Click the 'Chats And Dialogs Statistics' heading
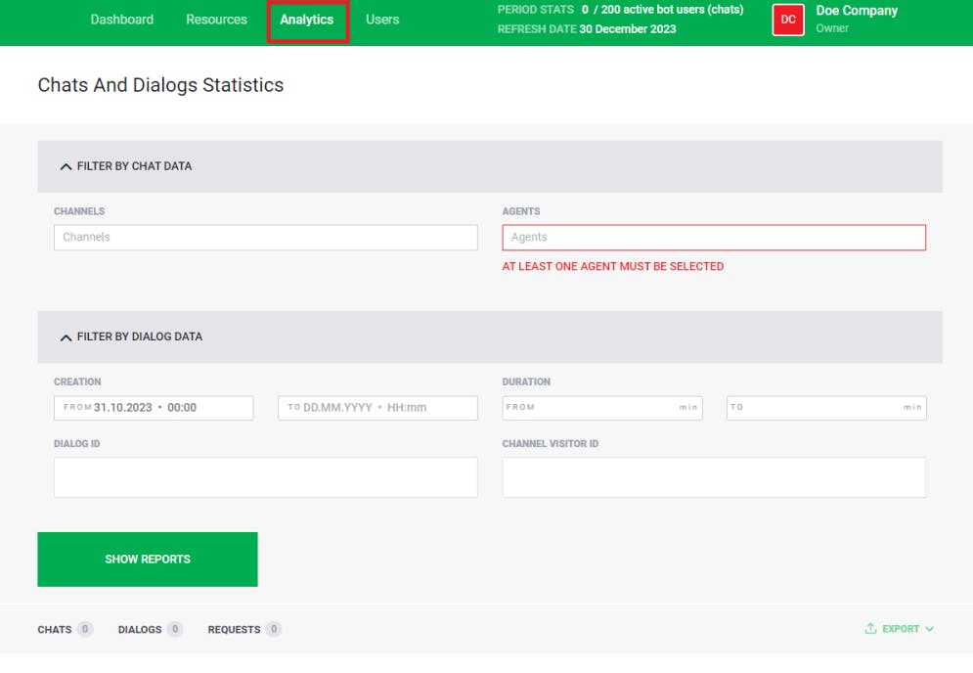 (x=160, y=85)
